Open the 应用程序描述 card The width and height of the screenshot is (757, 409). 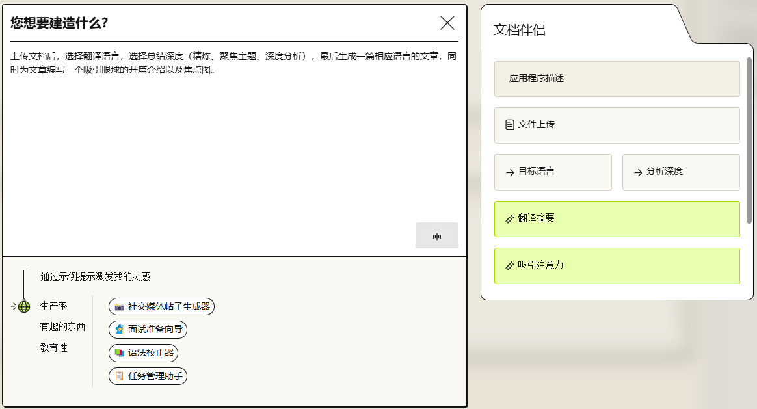(x=617, y=79)
